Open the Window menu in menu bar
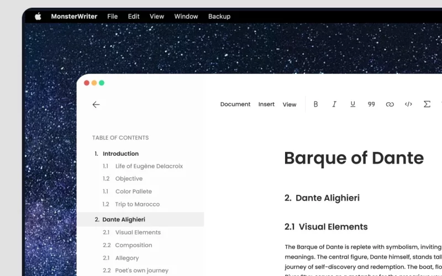 pos(186,17)
